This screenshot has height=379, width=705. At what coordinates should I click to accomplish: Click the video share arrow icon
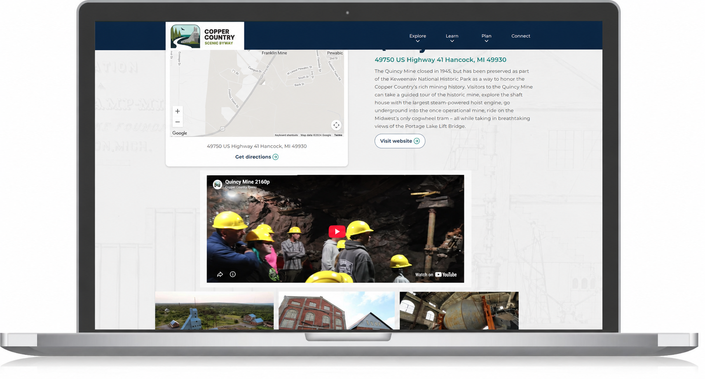[x=220, y=274]
